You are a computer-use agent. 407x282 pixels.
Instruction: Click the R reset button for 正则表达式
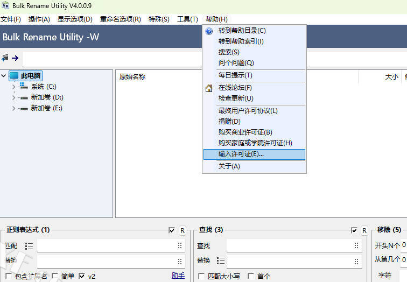[x=183, y=231]
